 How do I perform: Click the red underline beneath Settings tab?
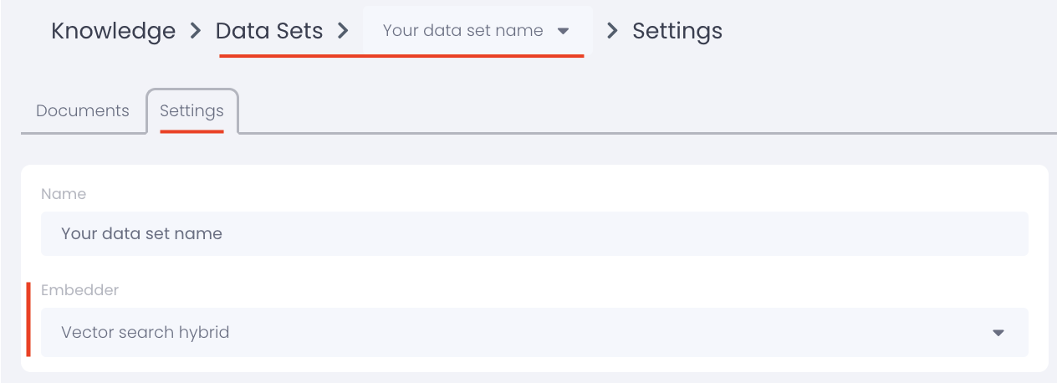[191, 131]
